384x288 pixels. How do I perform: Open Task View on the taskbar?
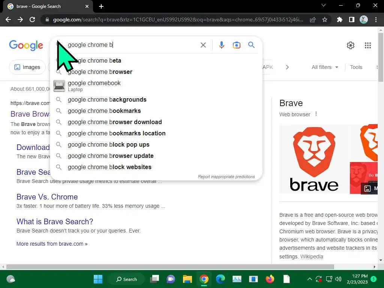pyautogui.click(x=154, y=279)
